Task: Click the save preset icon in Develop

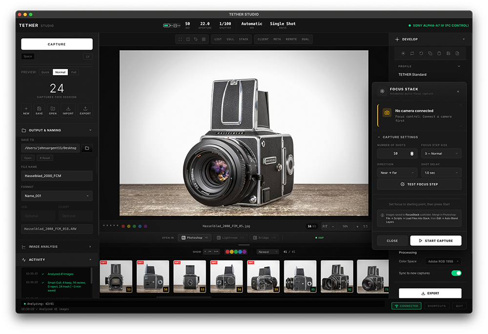Action: tap(448, 54)
